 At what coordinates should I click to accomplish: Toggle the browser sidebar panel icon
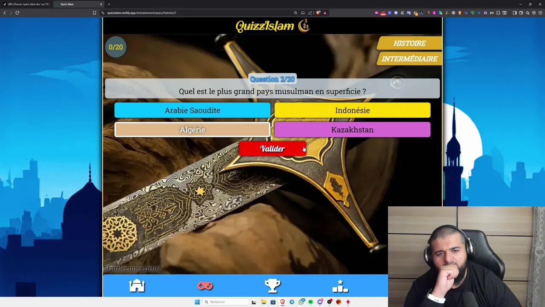pos(514,13)
